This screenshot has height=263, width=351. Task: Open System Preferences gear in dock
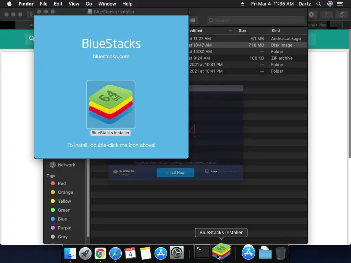point(177,253)
